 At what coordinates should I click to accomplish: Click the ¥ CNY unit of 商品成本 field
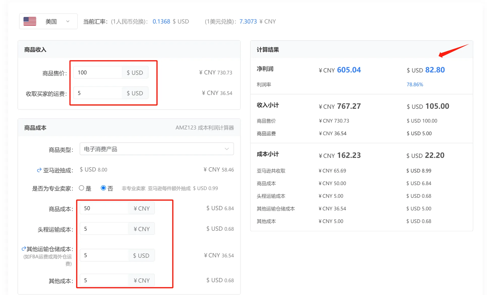pos(142,208)
